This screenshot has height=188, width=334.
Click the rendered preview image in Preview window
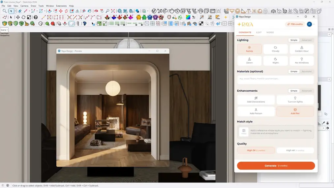point(113,110)
